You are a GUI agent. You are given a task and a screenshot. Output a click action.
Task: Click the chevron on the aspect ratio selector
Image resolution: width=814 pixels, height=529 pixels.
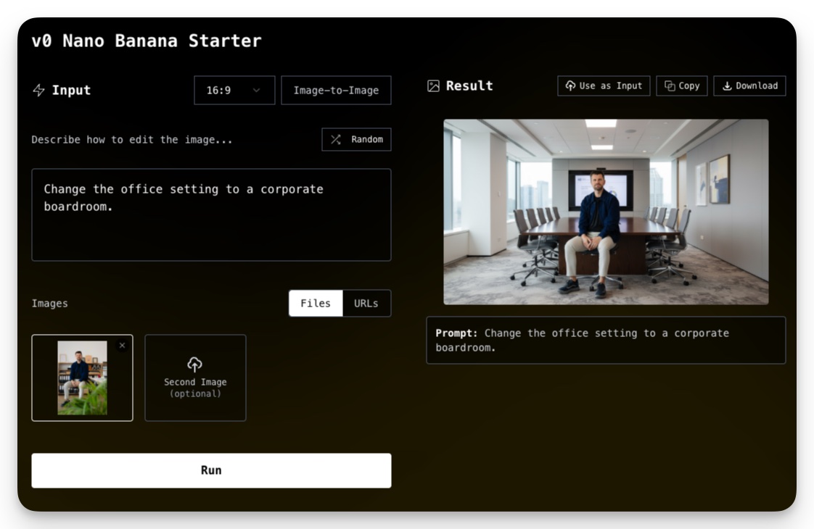click(x=256, y=91)
